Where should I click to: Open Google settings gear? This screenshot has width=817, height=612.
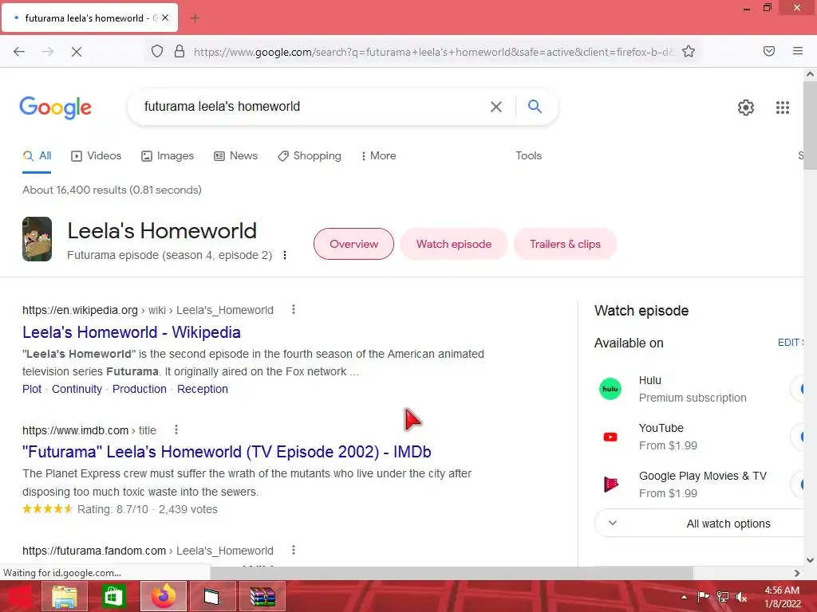(746, 108)
